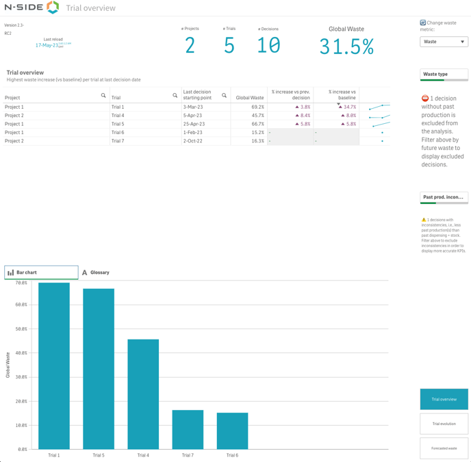Click the N-SIDE hexagon logo
Screen dimensions: 471x462
[x=53, y=8]
